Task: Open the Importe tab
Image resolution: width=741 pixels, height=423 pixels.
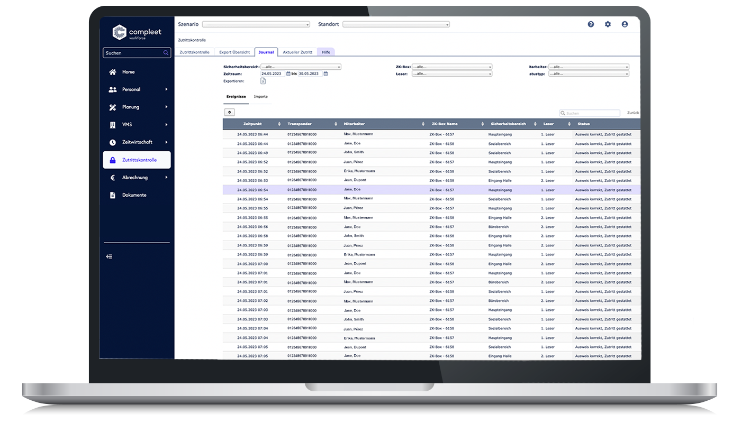Action: 261,97
